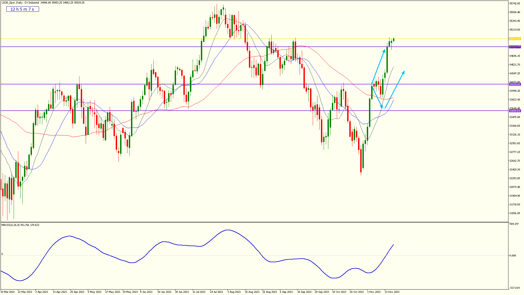Viewport: 524px width, 295px height.
Task: Select the rightmost blue upward arrow head
Action: coord(403,72)
